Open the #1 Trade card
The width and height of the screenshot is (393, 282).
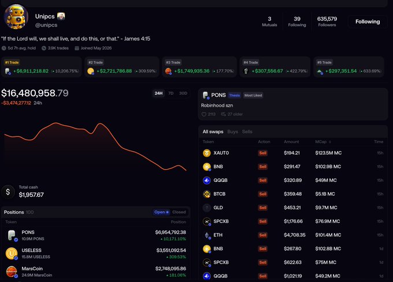coord(42,67)
